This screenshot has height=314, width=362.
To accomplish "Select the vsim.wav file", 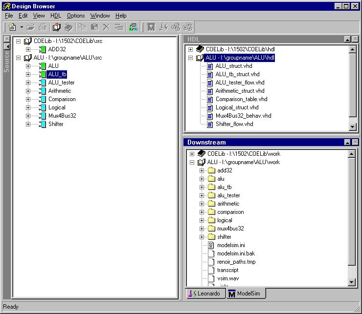I will pos(228,278).
